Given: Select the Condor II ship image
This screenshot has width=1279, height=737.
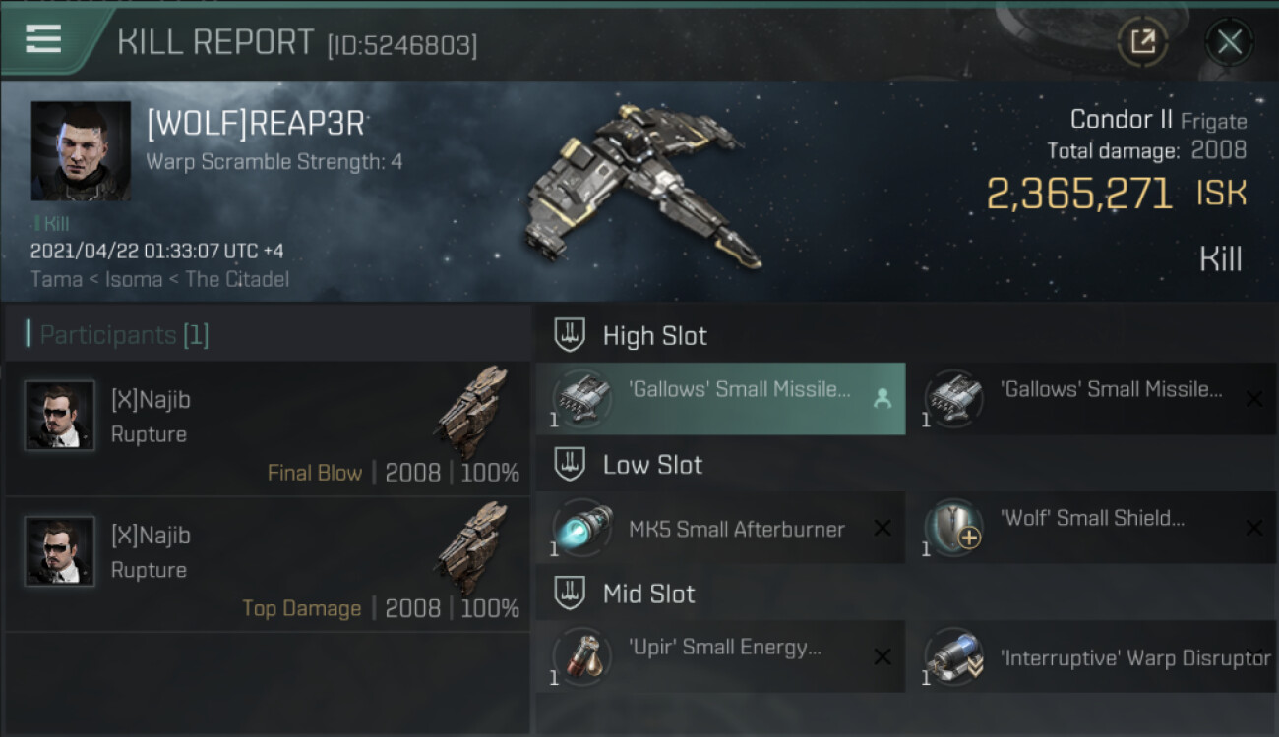Looking at the screenshot, I should (x=641, y=185).
